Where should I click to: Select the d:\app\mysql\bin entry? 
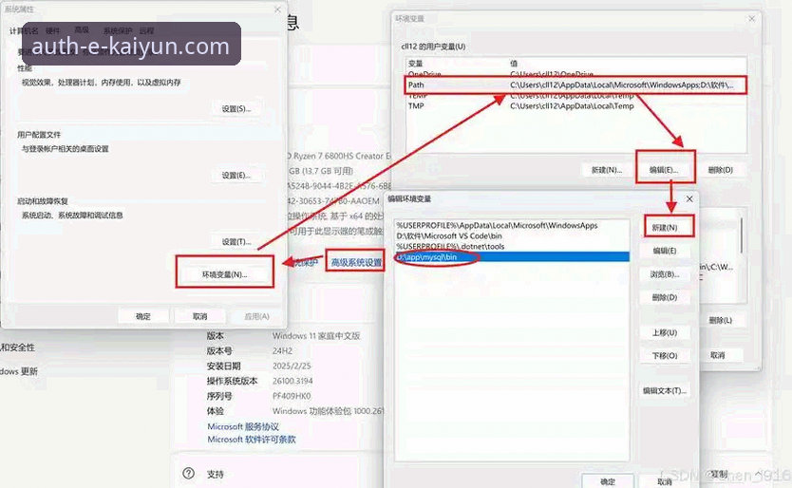[512, 257]
